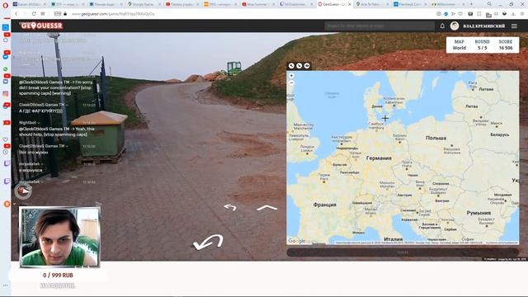
Task: Turn toward the upper-left navigation arrow
Action: (x=230, y=207)
